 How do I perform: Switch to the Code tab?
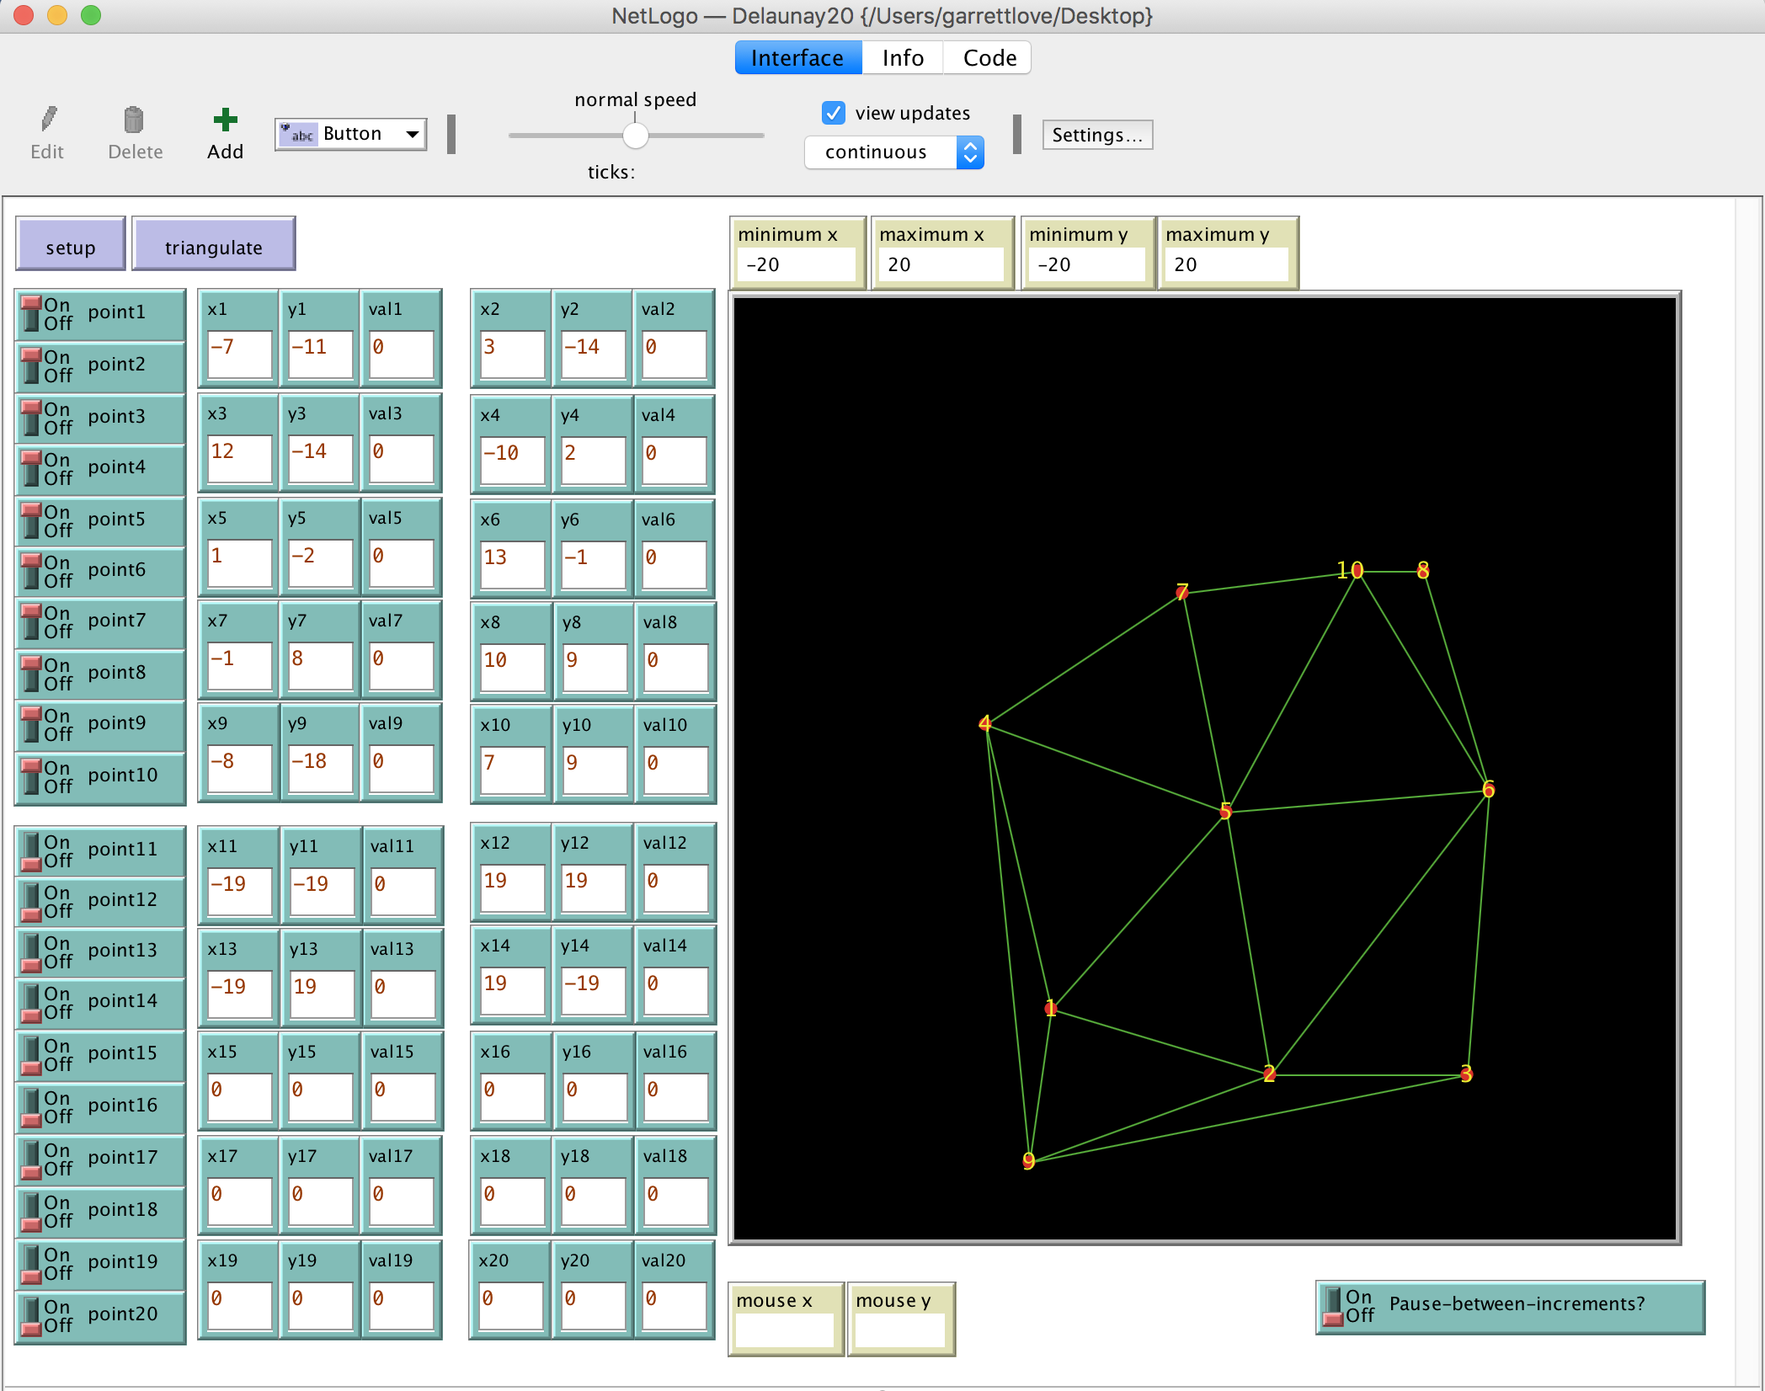coord(989,57)
